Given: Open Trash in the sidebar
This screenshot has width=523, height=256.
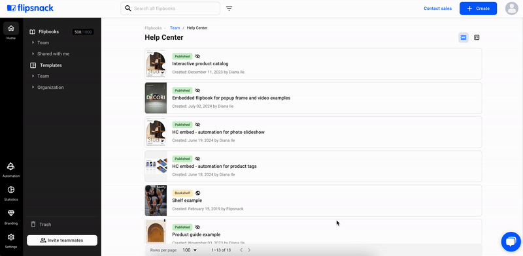Looking at the screenshot, I should coord(45,225).
